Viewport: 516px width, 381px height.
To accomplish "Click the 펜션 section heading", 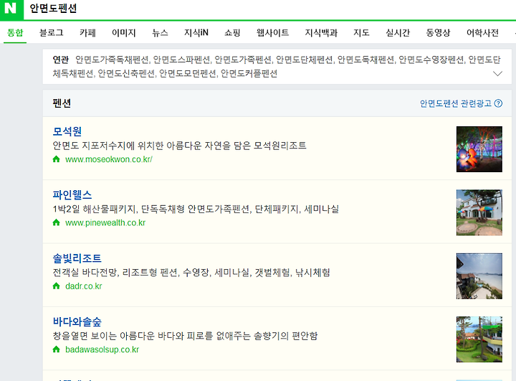I will click(x=62, y=103).
